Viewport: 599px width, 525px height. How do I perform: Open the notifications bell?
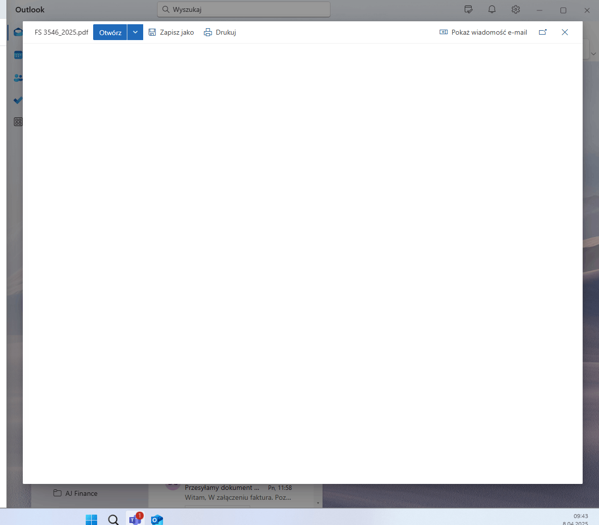click(x=491, y=9)
